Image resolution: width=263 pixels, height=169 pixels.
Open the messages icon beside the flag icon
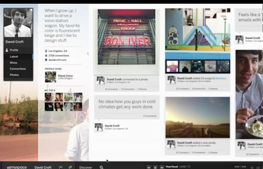click(70, 167)
